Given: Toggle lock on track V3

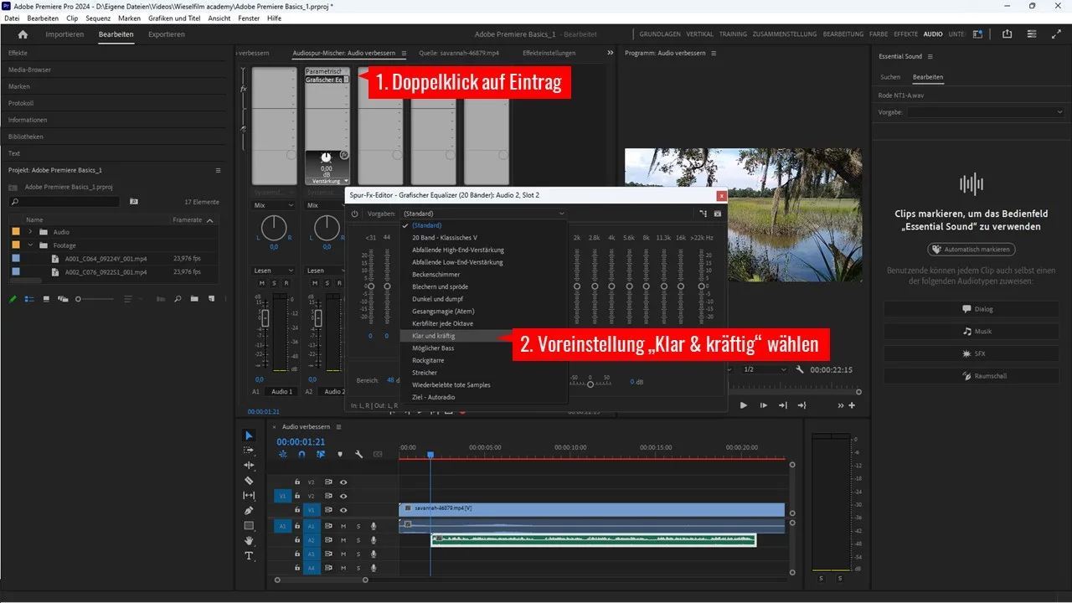Looking at the screenshot, I should (296, 482).
